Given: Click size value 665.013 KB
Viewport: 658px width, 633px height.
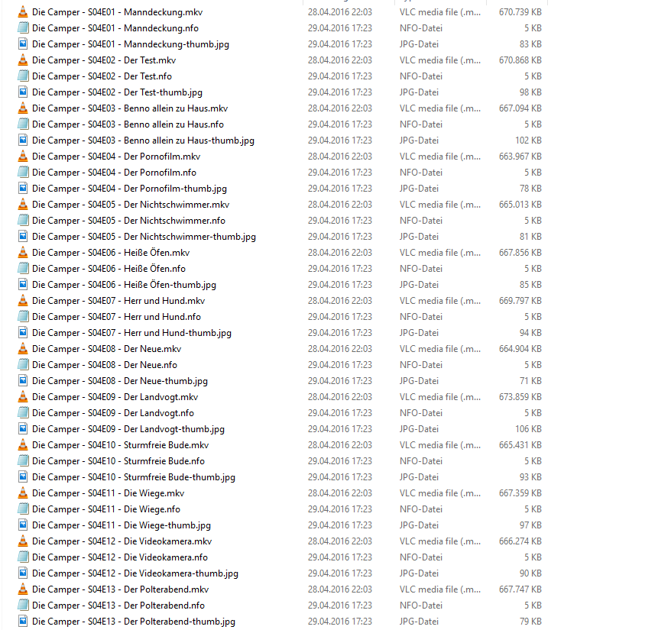Looking at the screenshot, I should click(x=520, y=205).
